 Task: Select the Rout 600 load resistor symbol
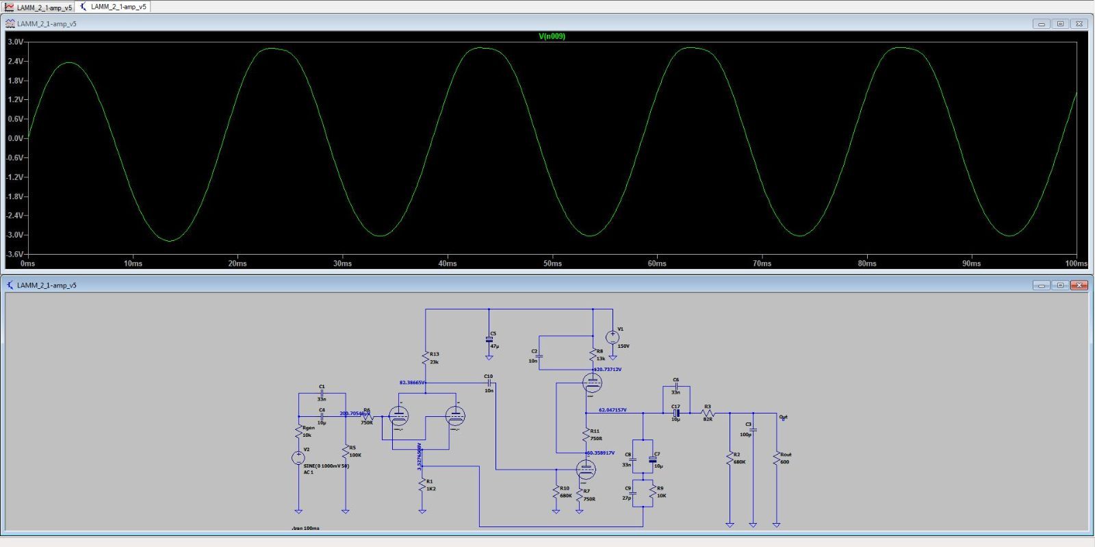pos(777,457)
